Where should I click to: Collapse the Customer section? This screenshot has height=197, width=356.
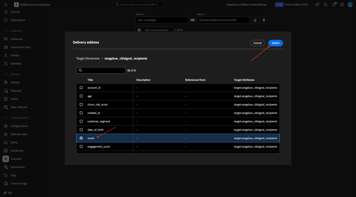pos(6,31)
